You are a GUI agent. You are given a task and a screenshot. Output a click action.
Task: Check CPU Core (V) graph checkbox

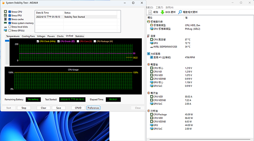pyautogui.click(x=78, y=41)
